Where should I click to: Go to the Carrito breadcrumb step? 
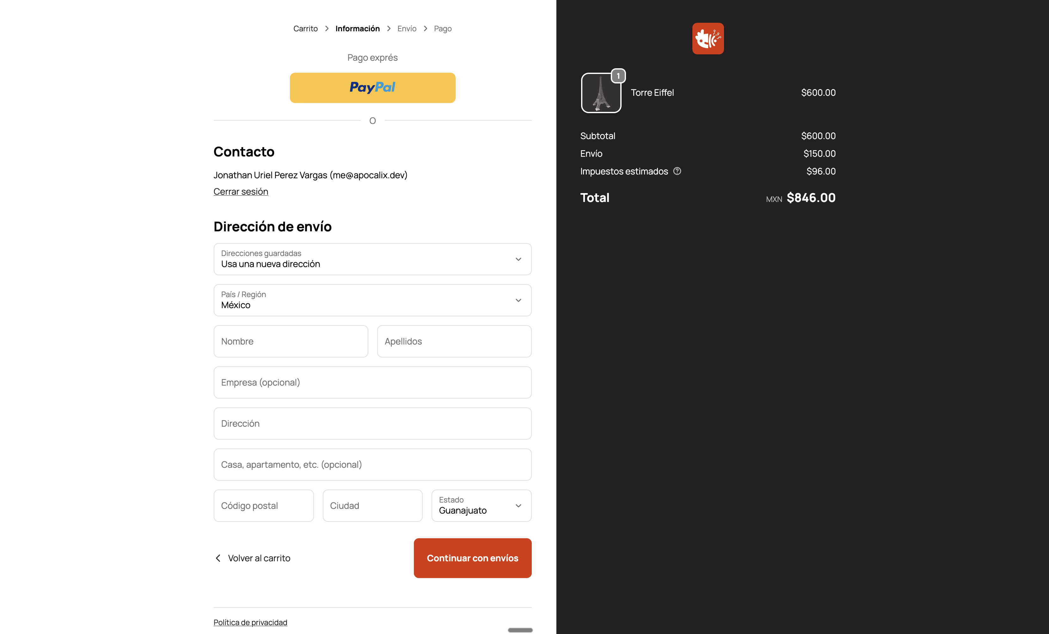pyautogui.click(x=305, y=28)
